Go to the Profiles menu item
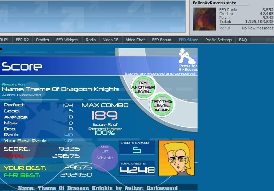The image size is (274, 191). pos(42,40)
